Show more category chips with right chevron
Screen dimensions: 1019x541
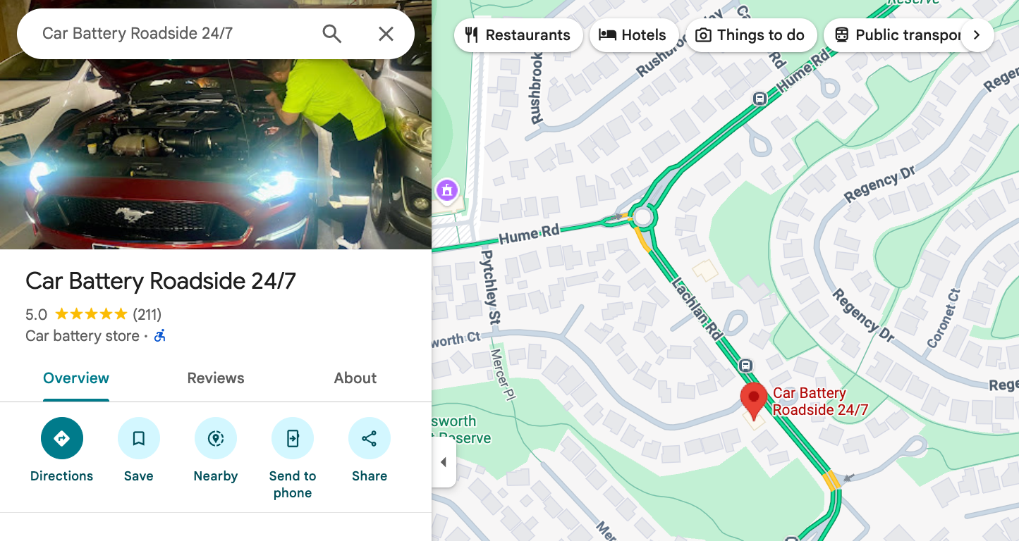[976, 35]
